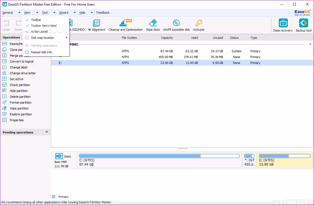Click Format partition operation
Image resolution: width=314 pixels, height=205 pixels.
tap(21, 102)
